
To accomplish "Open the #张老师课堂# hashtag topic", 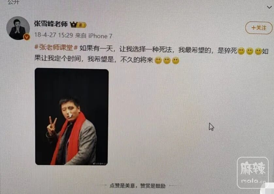I will pyautogui.click(x=56, y=47).
